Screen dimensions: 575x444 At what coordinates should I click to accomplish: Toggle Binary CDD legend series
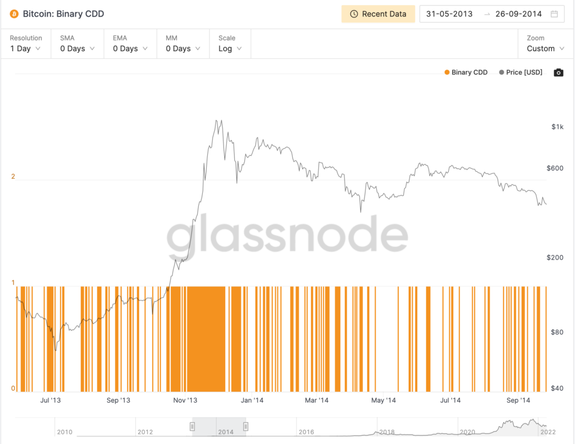coord(466,72)
